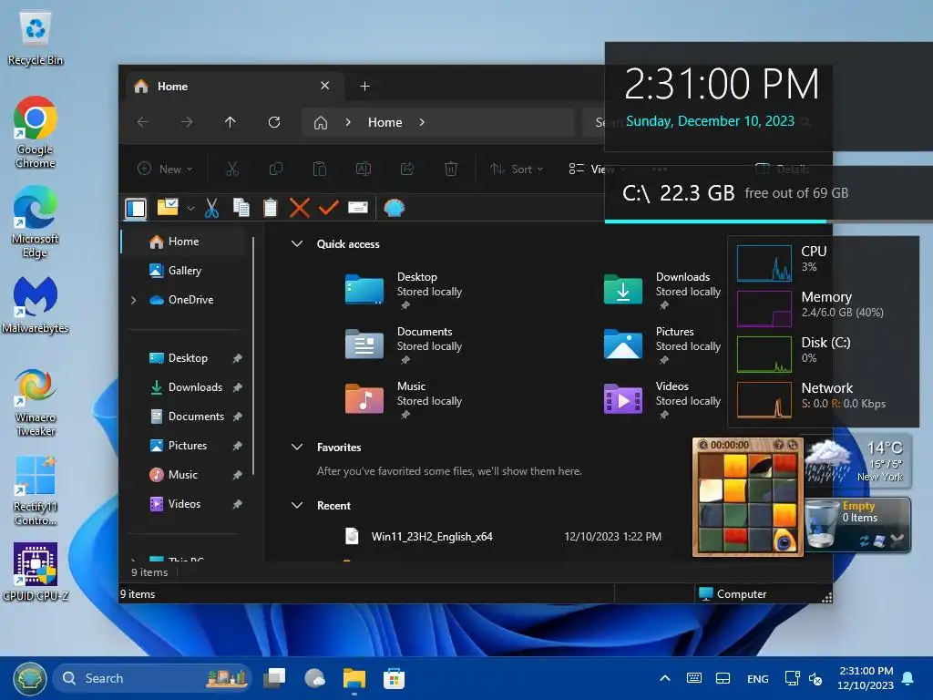The width and height of the screenshot is (933, 700).
Task: Click the CPU usage graph gadget
Action: [764, 262]
